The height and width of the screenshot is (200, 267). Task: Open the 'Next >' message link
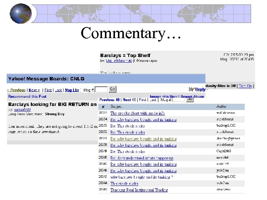34,90
